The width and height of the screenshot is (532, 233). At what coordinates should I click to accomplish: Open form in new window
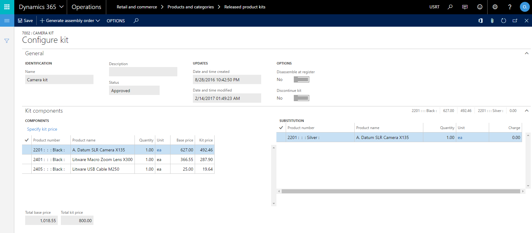pos(515,20)
